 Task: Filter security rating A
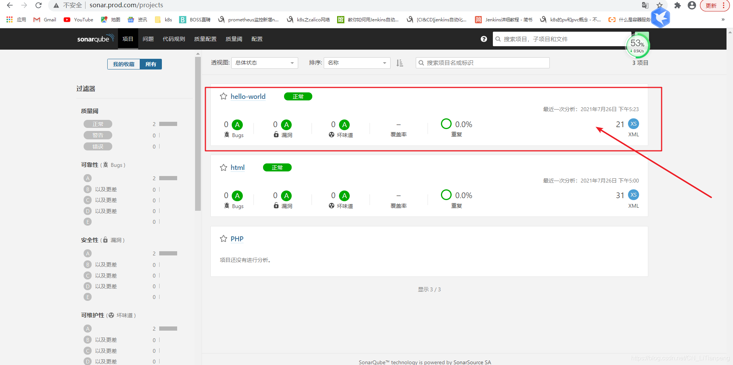(x=88, y=254)
